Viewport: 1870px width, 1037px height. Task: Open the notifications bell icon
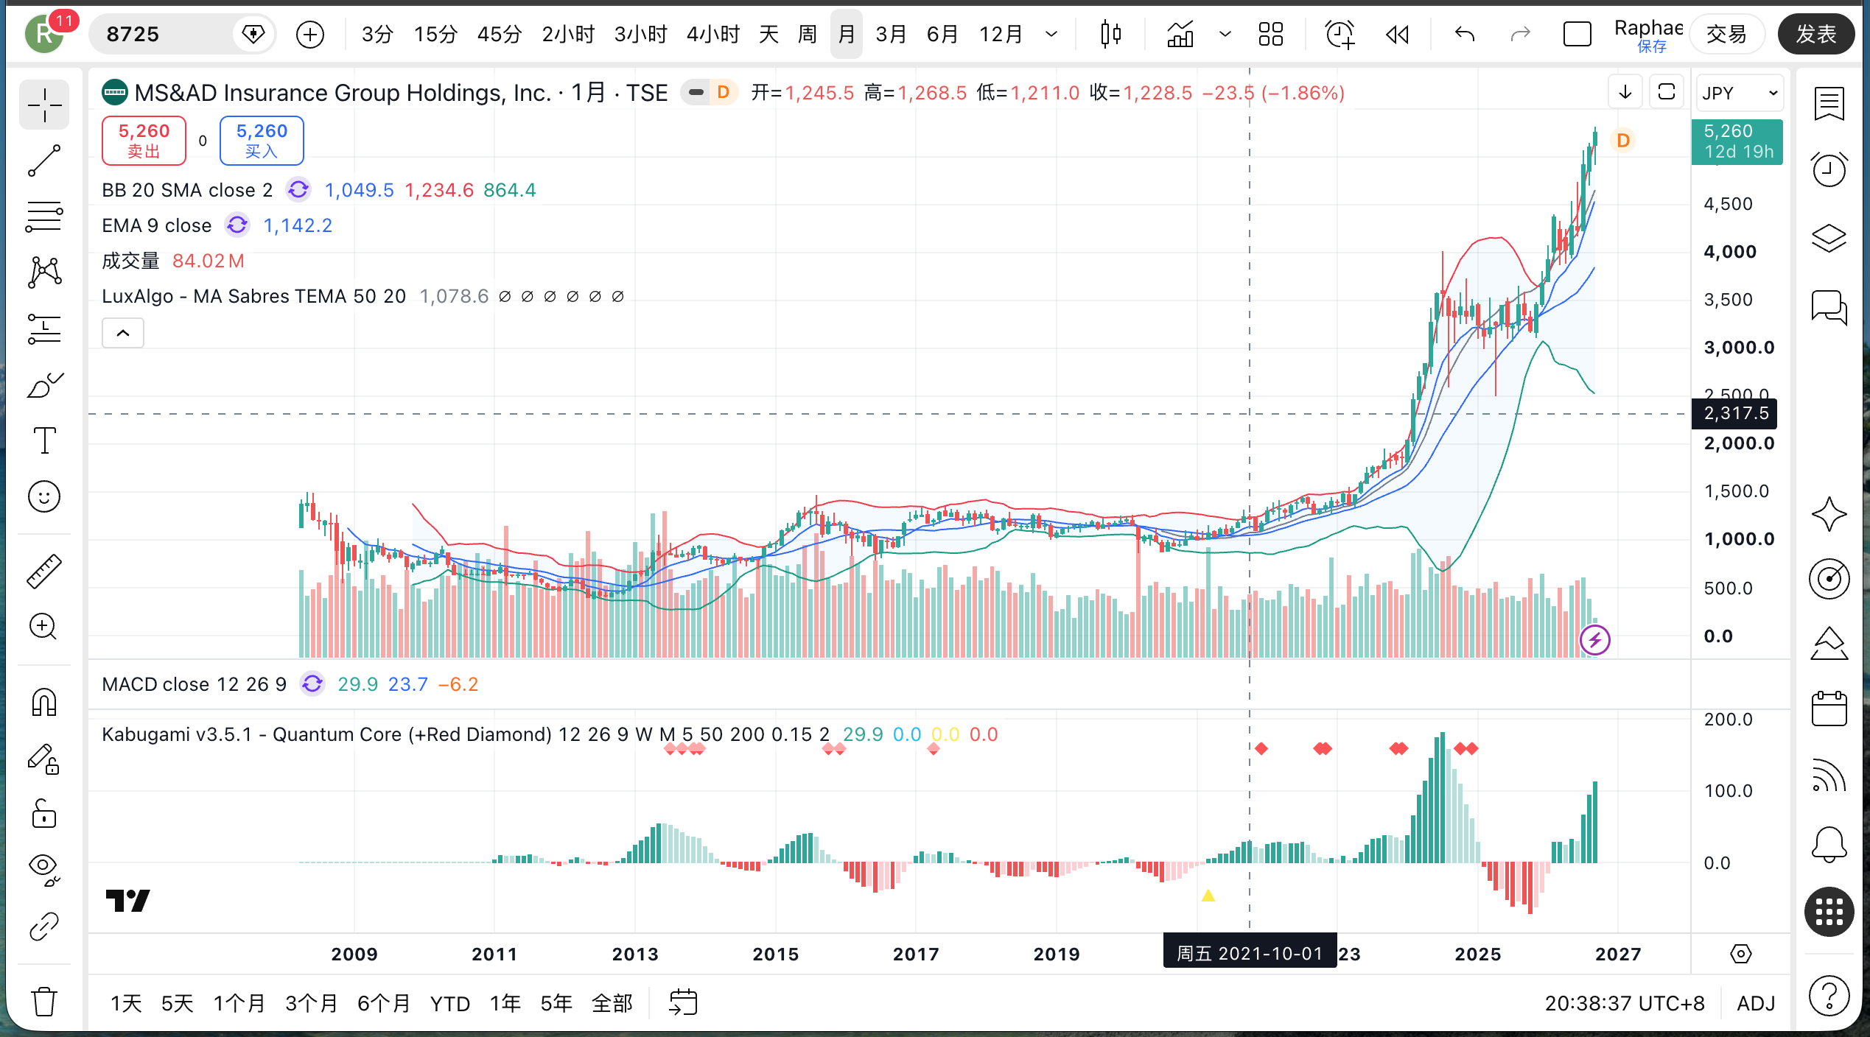coord(1829,844)
